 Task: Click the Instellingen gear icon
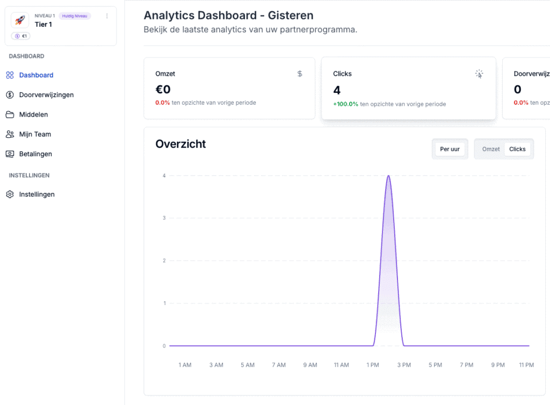tap(10, 194)
